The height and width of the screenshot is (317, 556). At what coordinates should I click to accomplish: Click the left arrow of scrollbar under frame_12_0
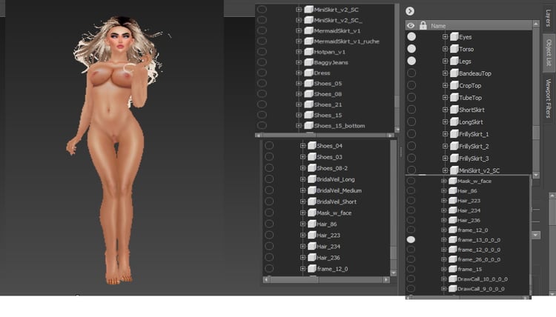point(266,279)
